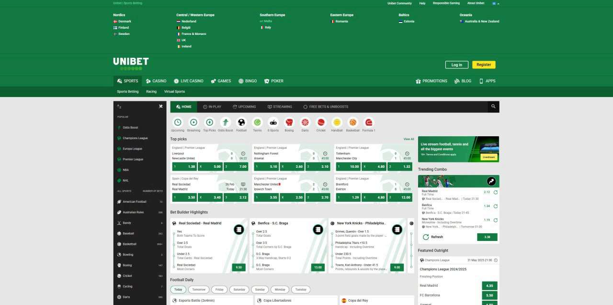This screenshot has width=613, height=305.
Task: Open the Apps link
Action: [488, 81]
